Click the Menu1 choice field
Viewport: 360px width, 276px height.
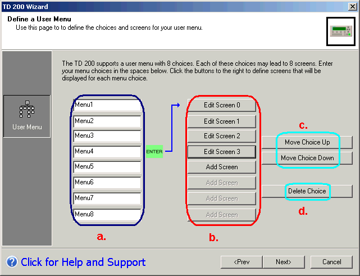(x=107, y=105)
